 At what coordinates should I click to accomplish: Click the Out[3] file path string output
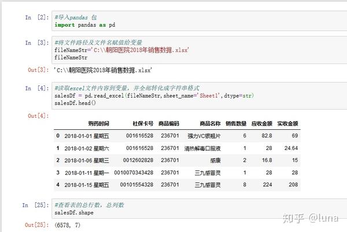coord(103,70)
